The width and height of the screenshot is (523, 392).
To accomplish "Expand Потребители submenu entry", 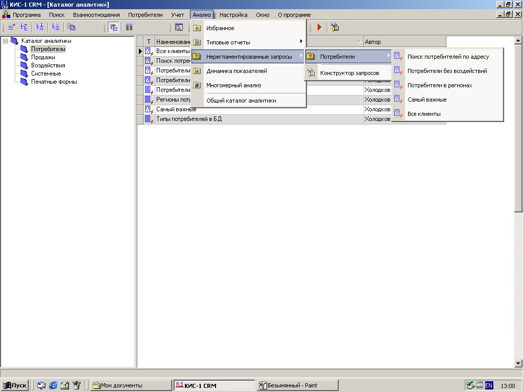I will point(348,57).
